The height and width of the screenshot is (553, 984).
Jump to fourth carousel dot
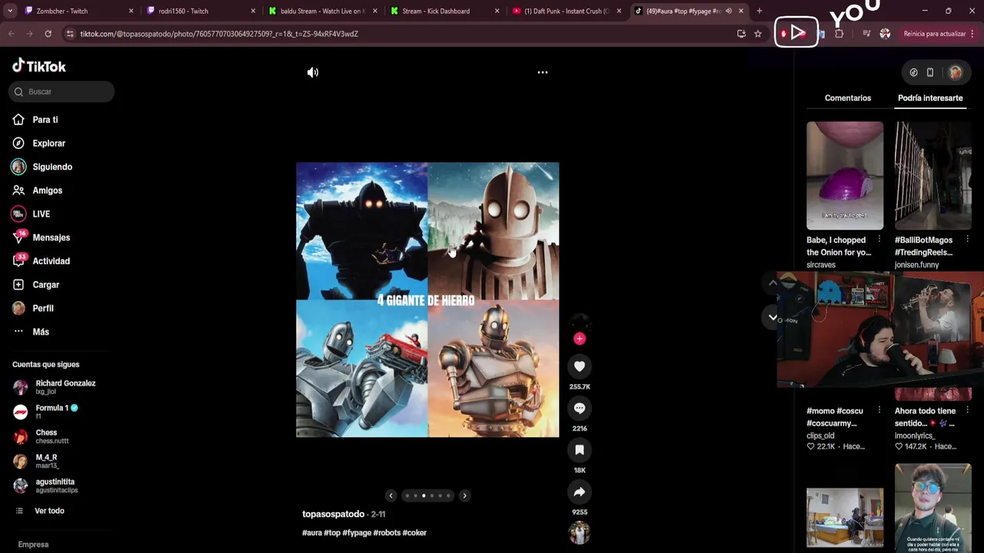432,495
